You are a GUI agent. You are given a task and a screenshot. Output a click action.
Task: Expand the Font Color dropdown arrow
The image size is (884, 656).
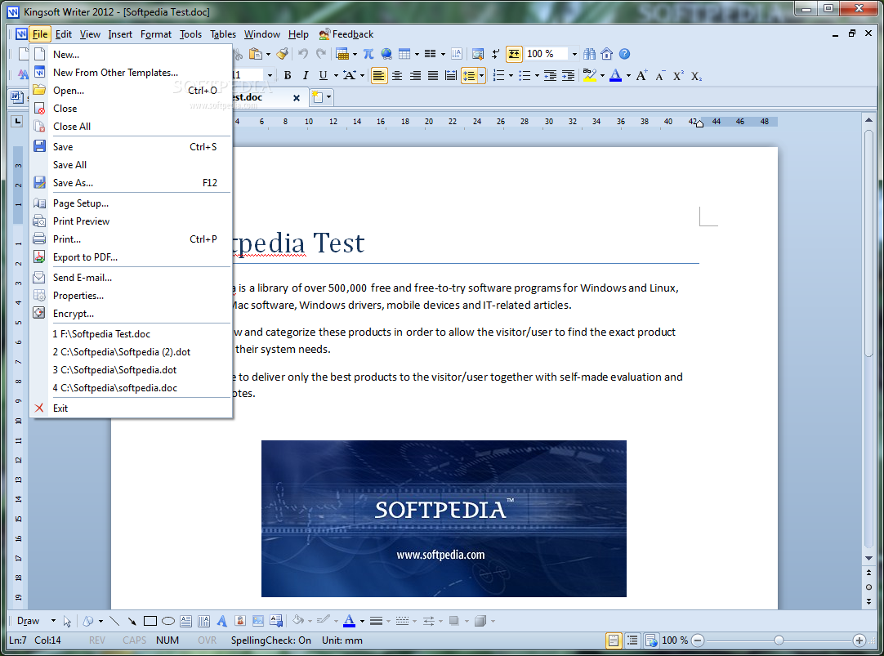628,75
